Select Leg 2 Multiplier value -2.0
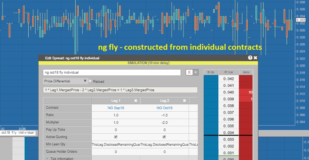The height and width of the screenshot is (160, 309). pyautogui.click(x=164, y=122)
